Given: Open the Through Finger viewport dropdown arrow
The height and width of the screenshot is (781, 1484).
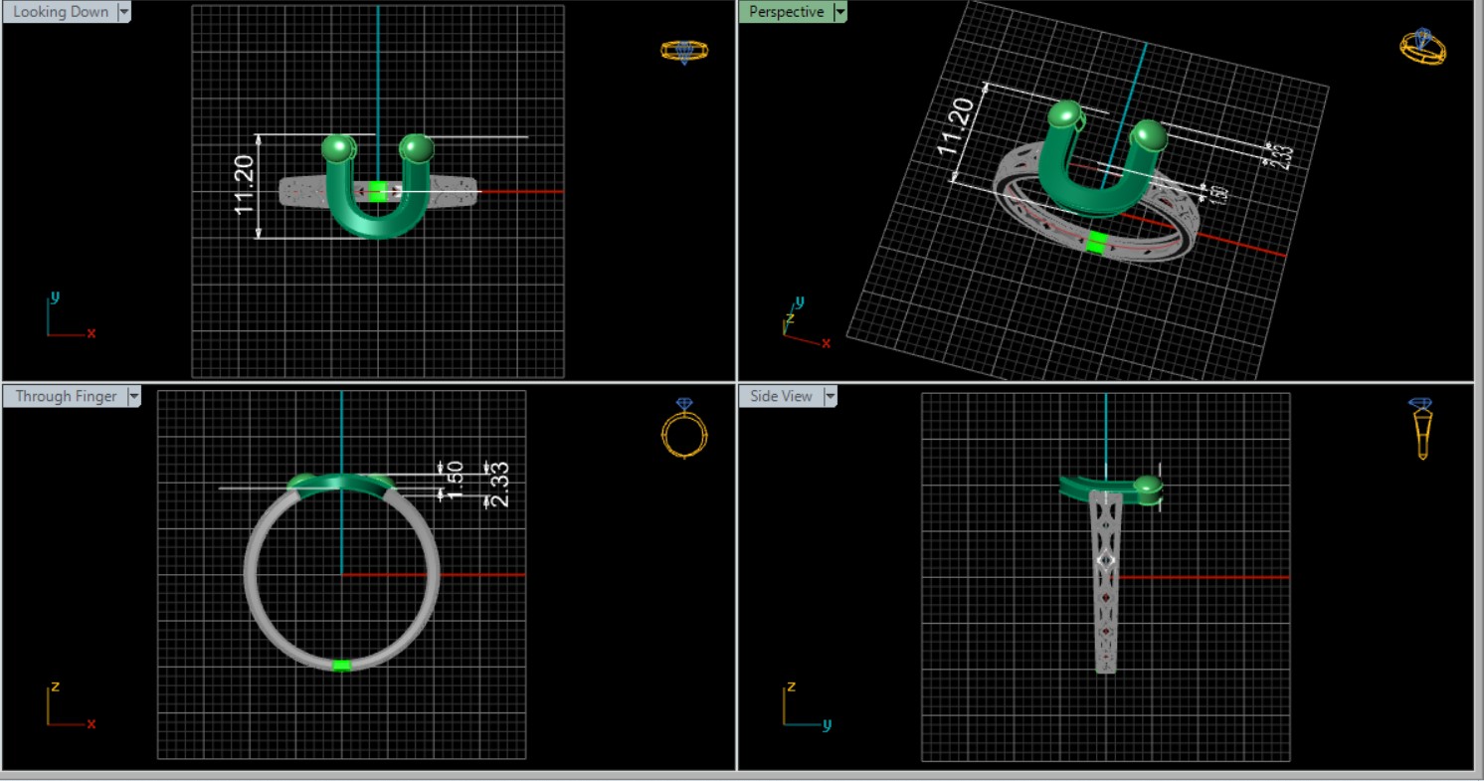Looking at the screenshot, I should click(132, 396).
